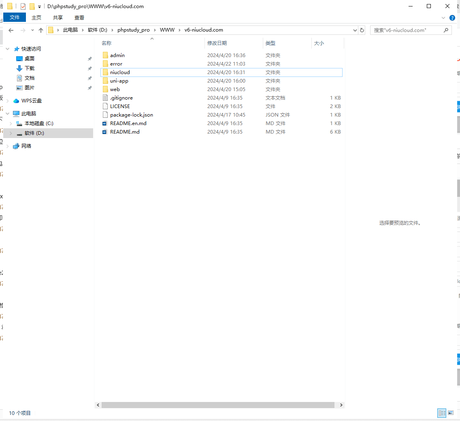This screenshot has height=421, width=460.
Task: Select 网络 in navigation pane
Action: [26, 146]
